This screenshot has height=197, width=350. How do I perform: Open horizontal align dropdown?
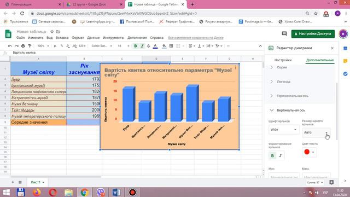pos(191,46)
